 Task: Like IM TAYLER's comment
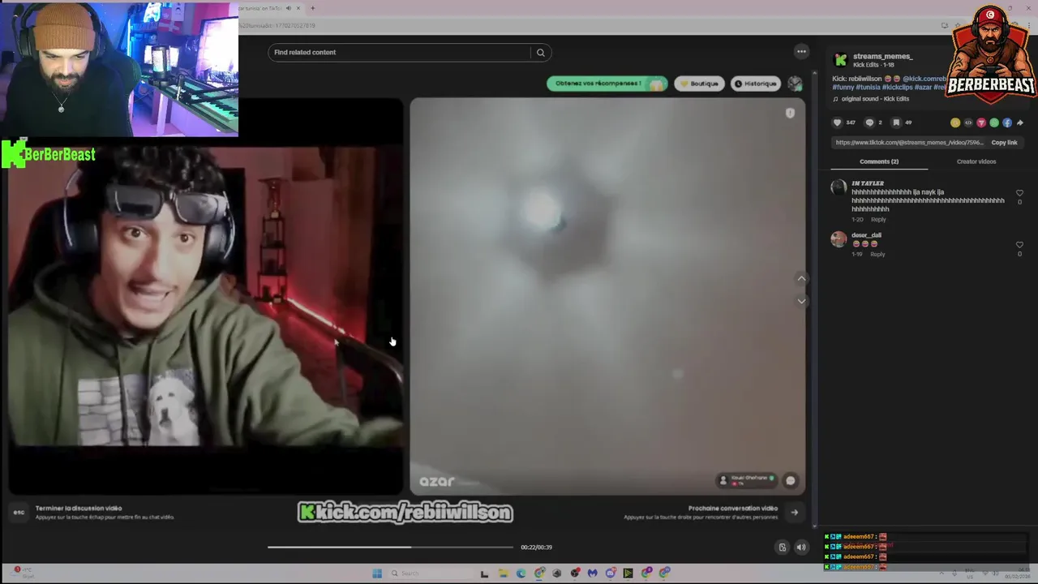1019,193
